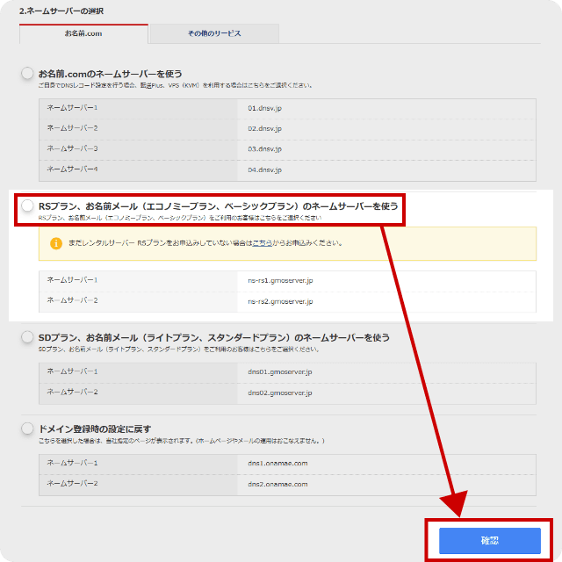562x562 pixels.
Task: Click the blue 確認 button
Action: 490,541
